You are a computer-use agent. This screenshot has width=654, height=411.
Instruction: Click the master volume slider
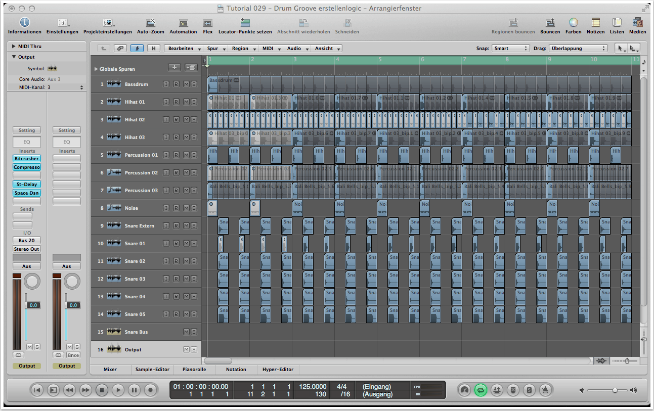[615, 390]
